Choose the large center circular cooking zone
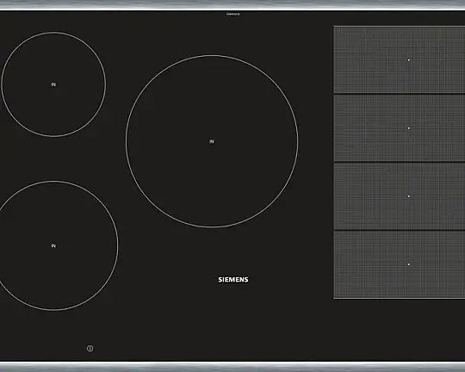 pos(212,141)
